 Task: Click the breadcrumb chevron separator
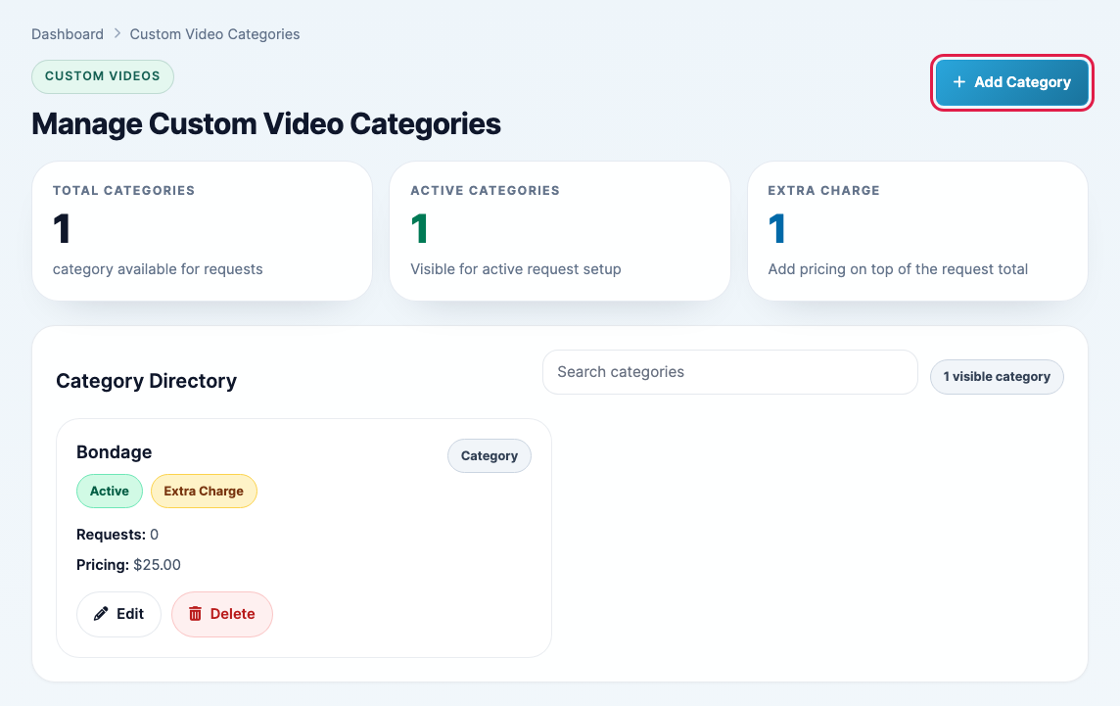117,33
